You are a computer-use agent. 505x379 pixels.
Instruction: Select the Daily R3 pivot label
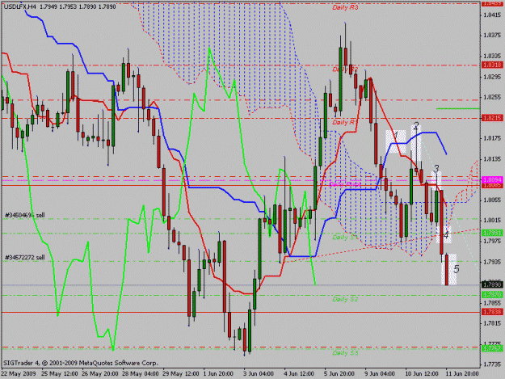coord(345,7)
